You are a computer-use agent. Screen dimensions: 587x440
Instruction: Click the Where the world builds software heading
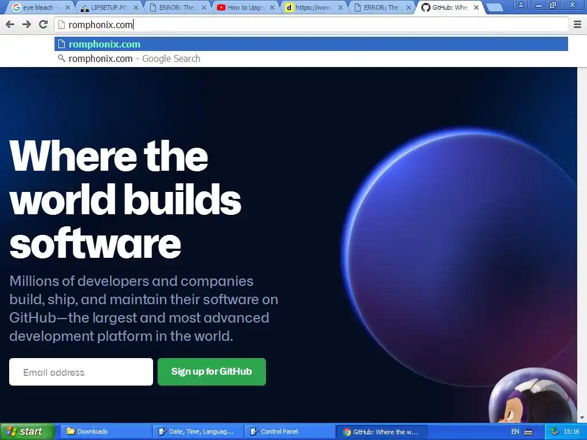tap(126, 199)
